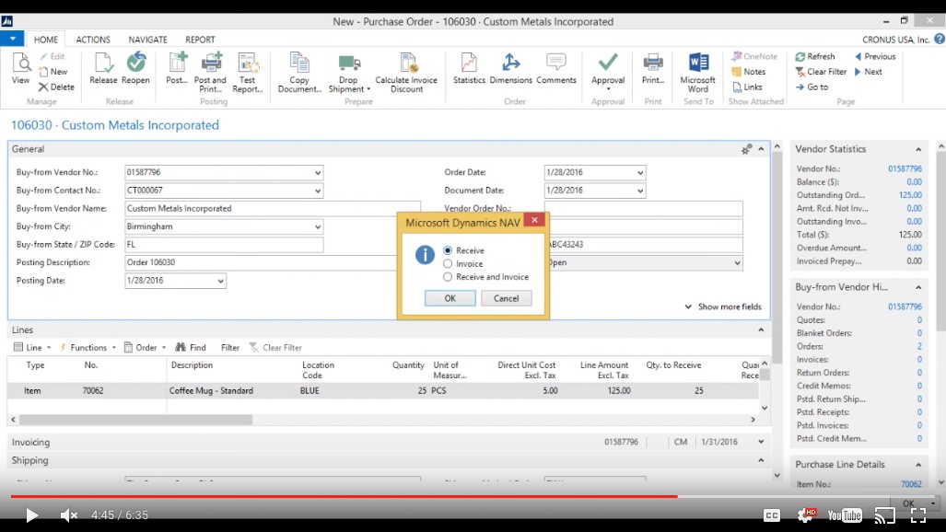Go to Next record
This screenshot has width=946, height=532.
869,71
